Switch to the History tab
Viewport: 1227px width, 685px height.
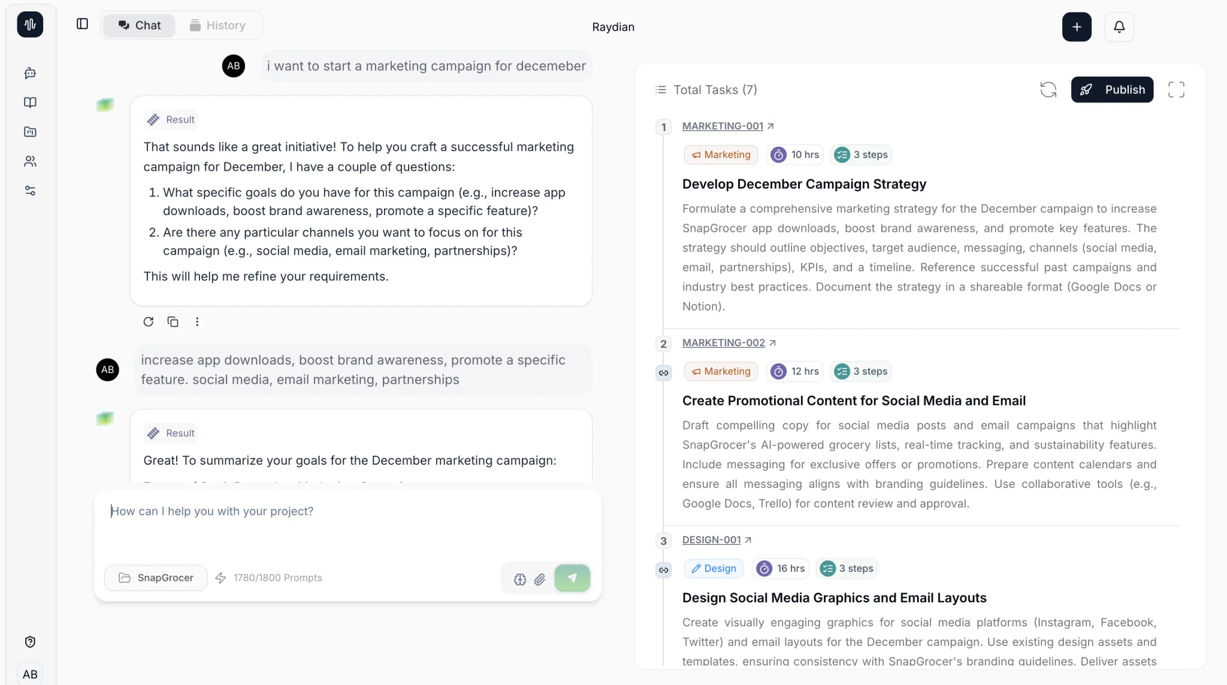219,25
